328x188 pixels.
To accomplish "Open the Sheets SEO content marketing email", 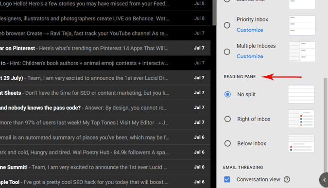I will 105,93.
